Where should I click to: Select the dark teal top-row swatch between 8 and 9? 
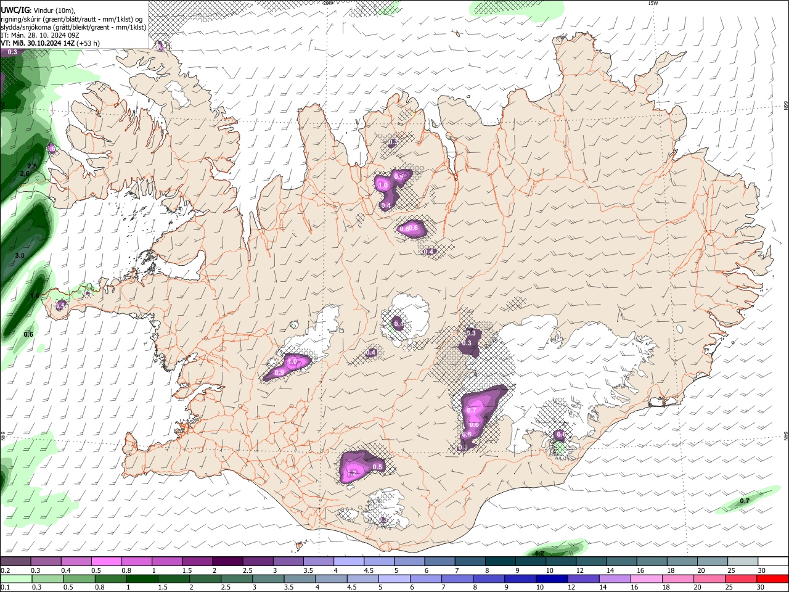pyautogui.click(x=499, y=561)
